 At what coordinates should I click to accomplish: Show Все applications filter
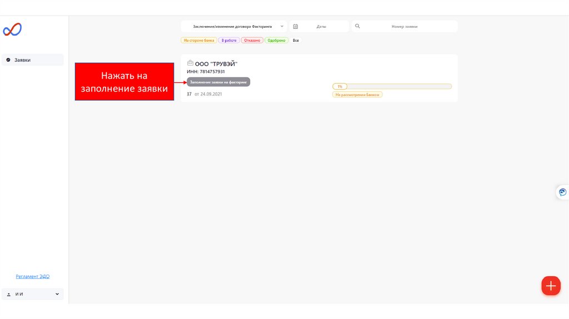pos(296,40)
